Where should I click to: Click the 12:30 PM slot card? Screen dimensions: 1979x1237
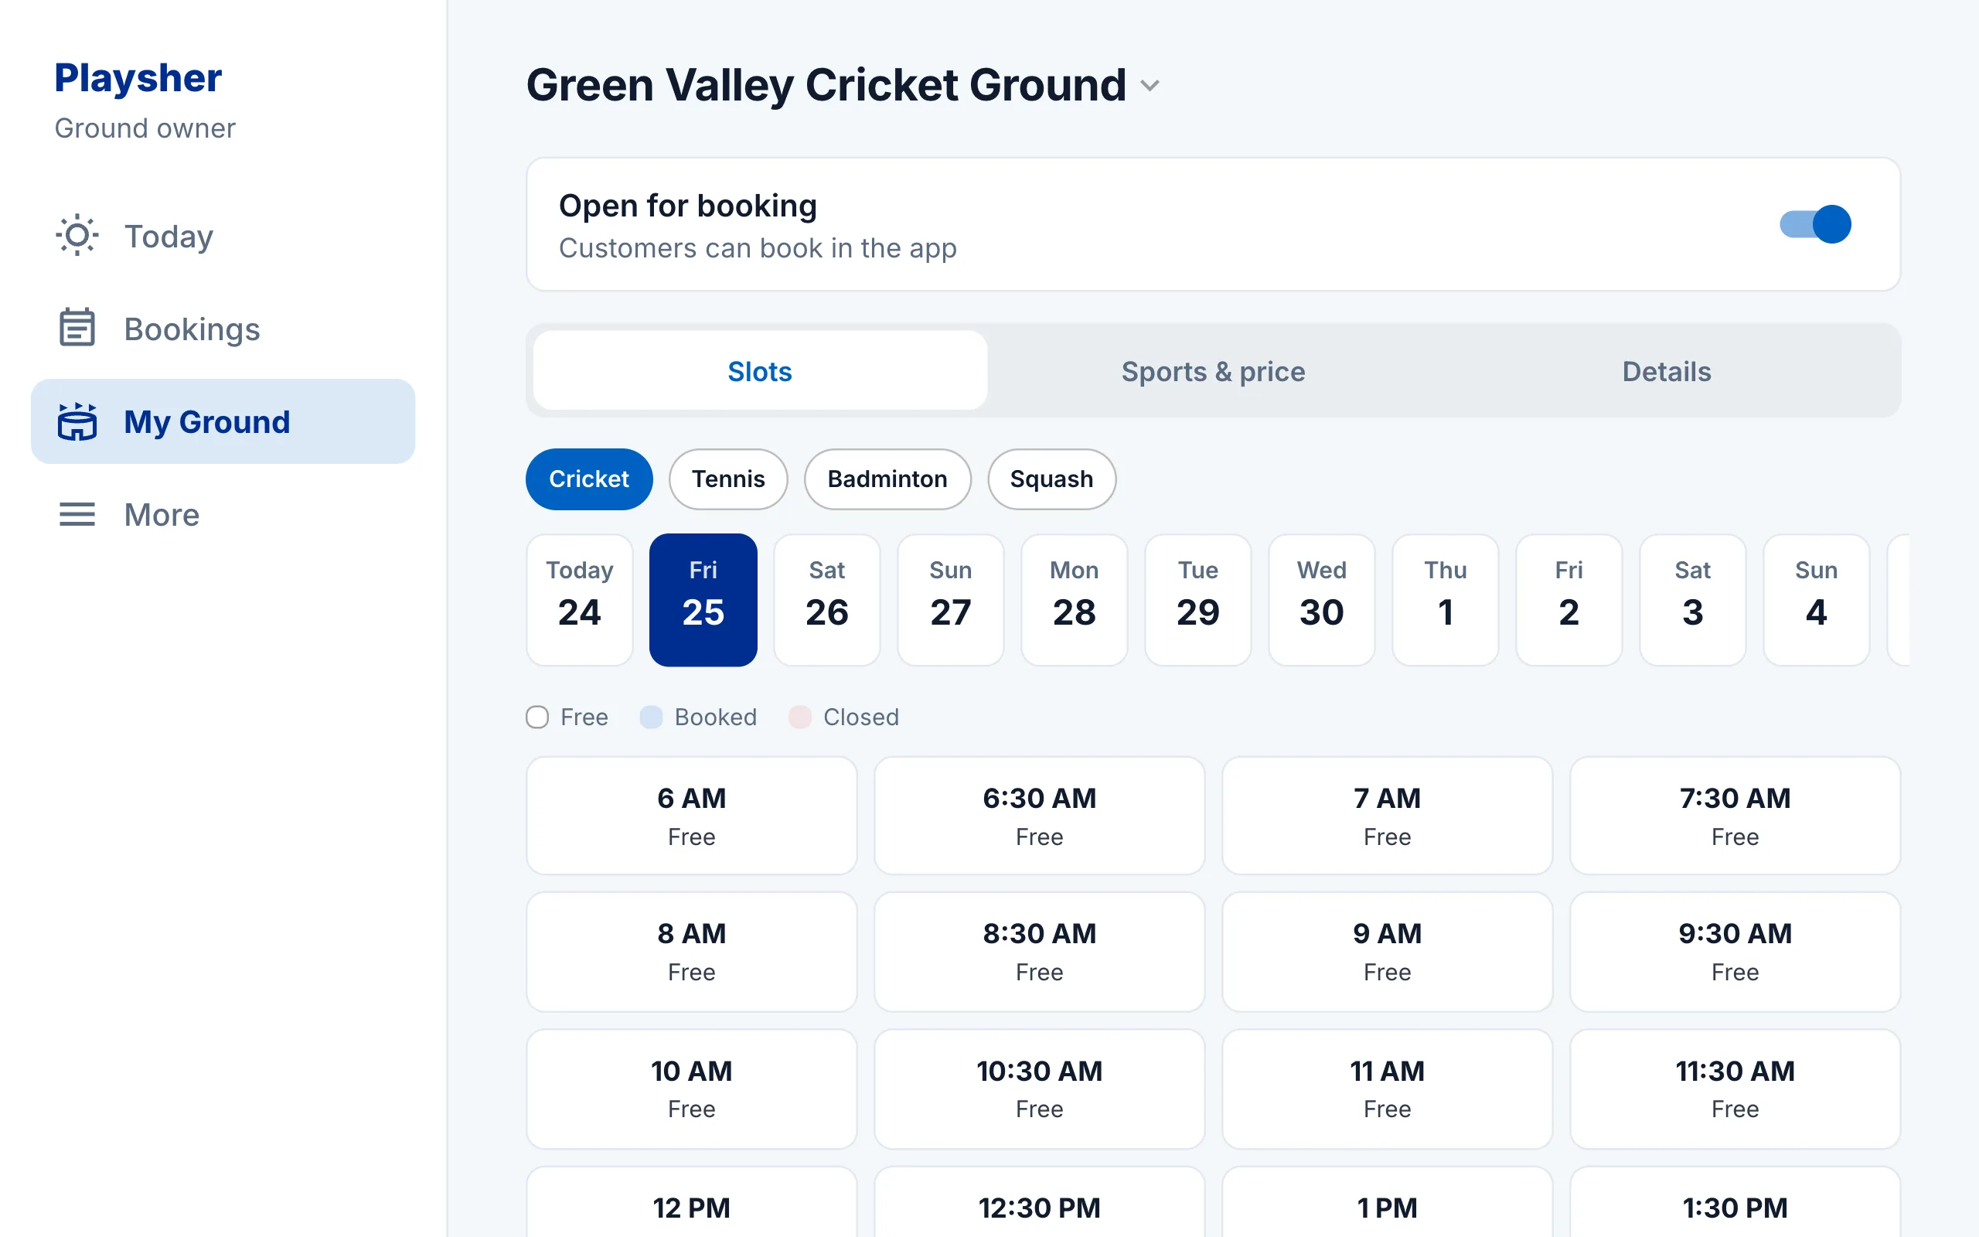1040,1201
